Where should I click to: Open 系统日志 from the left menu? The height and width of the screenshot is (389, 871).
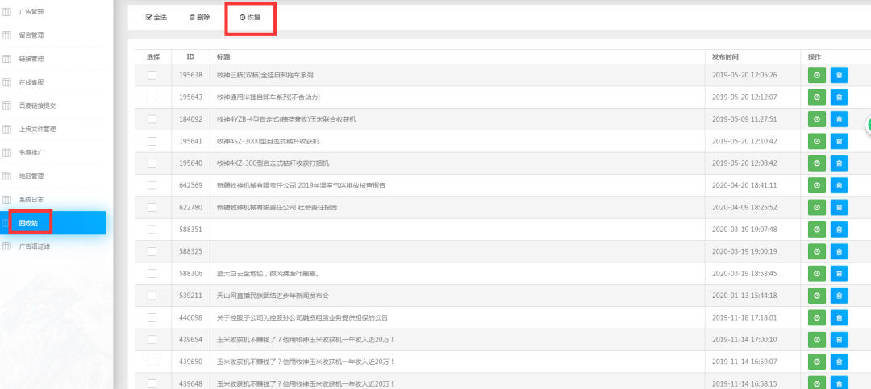pyautogui.click(x=32, y=199)
